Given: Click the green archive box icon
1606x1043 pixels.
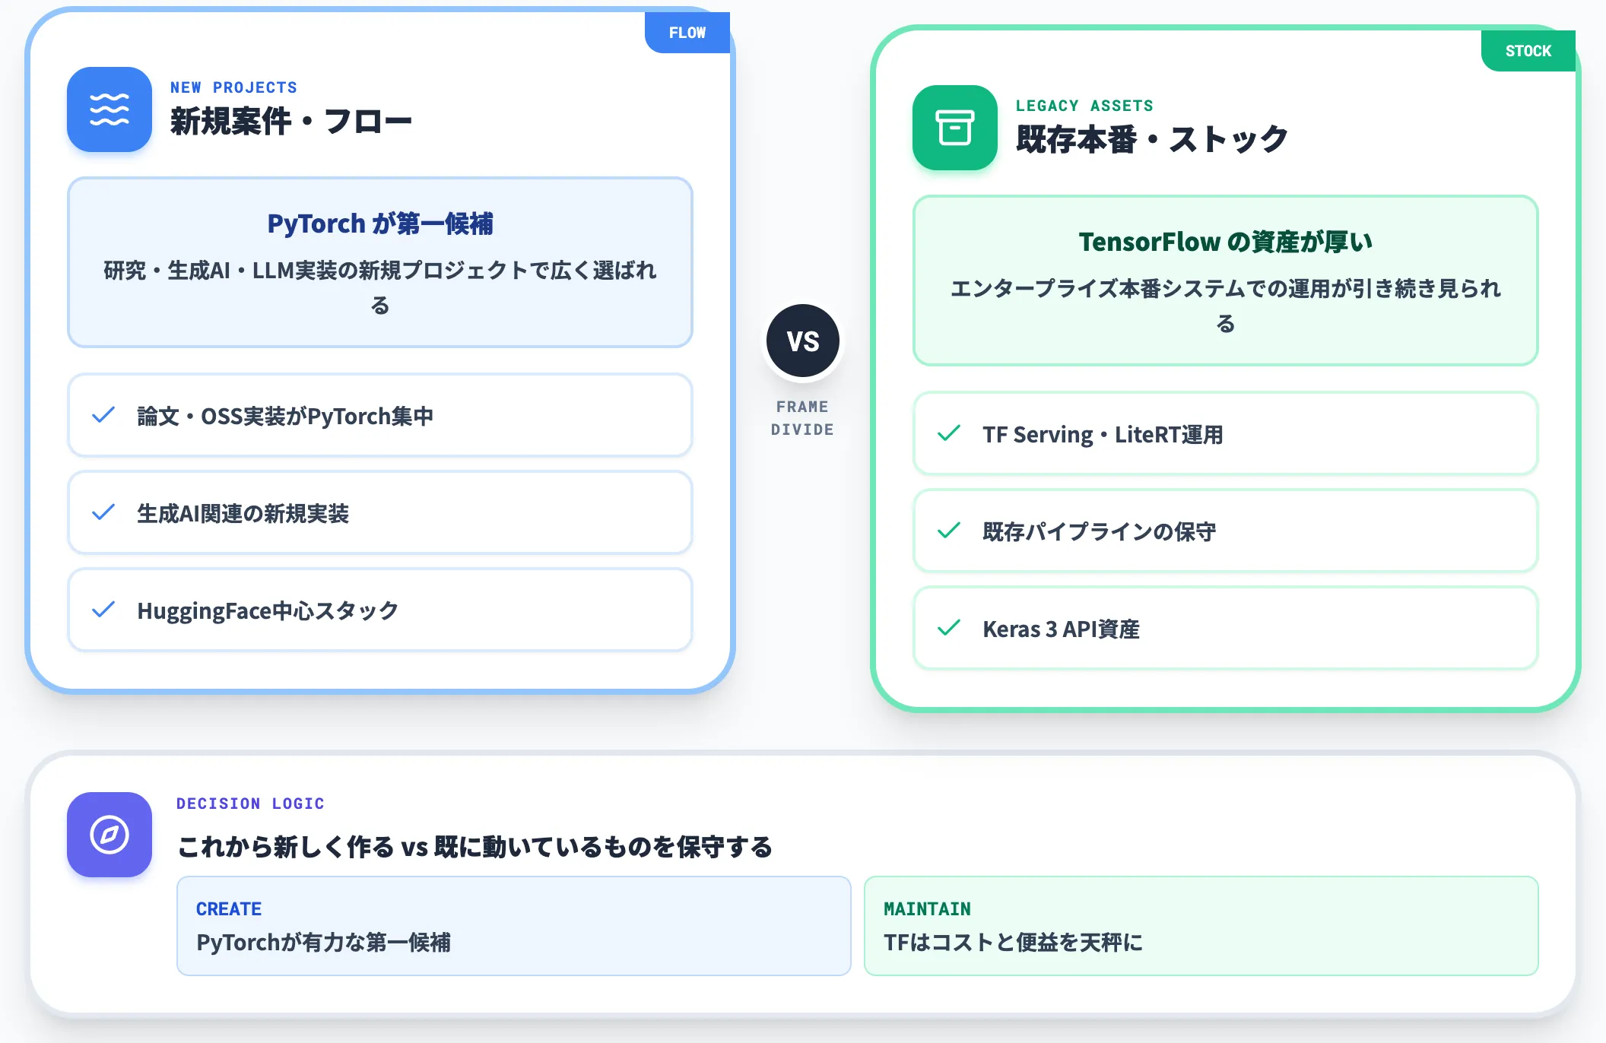Looking at the screenshot, I should click(955, 128).
